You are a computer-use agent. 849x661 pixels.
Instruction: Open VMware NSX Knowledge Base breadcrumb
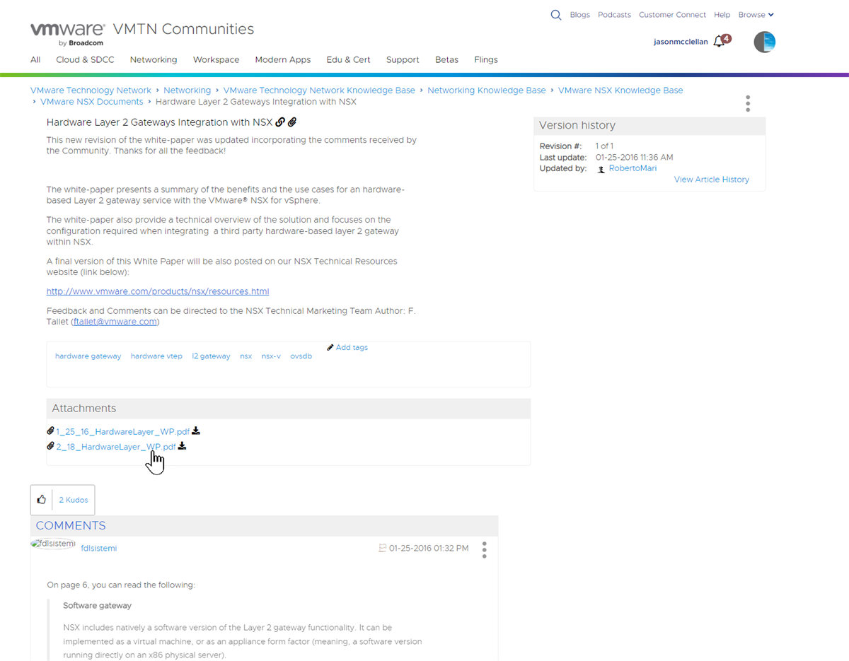tap(620, 90)
